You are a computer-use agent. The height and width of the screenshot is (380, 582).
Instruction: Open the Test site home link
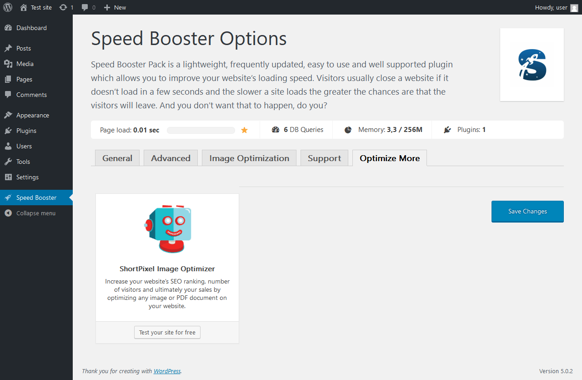point(36,7)
